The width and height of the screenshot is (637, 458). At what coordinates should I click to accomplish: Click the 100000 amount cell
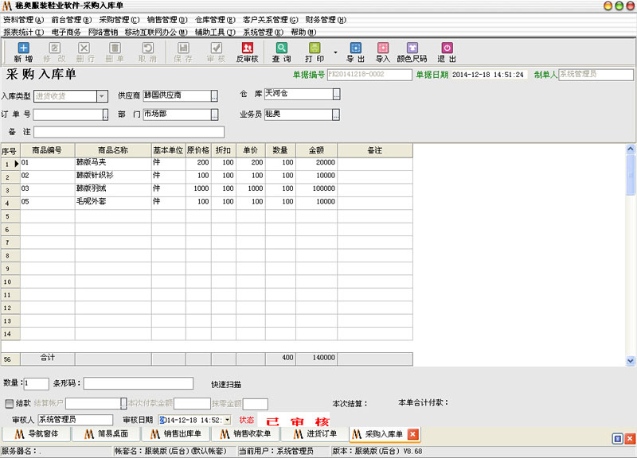tap(316, 188)
